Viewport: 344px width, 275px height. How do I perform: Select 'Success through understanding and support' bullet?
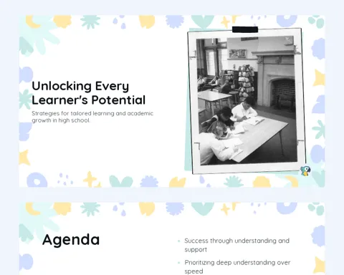coord(236,245)
